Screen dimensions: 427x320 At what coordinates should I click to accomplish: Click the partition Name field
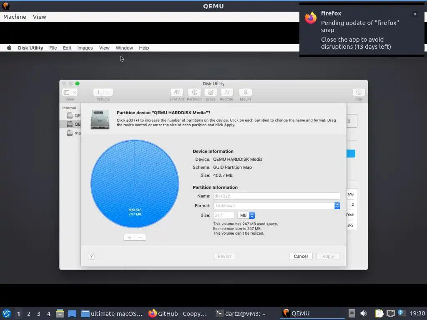click(276, 196)
